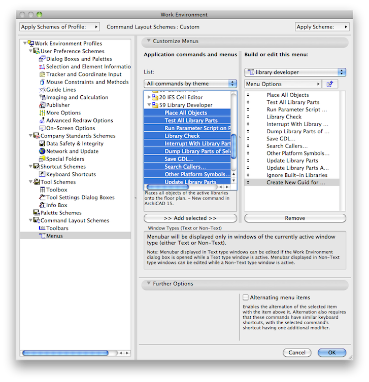Collapse the 59 Library Developer folder
This screenshot has width=369, height=382.
[149, 105]
